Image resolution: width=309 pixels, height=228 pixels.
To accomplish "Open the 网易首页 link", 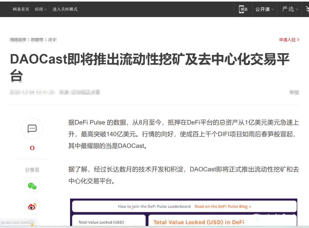I will pos(21,9).
